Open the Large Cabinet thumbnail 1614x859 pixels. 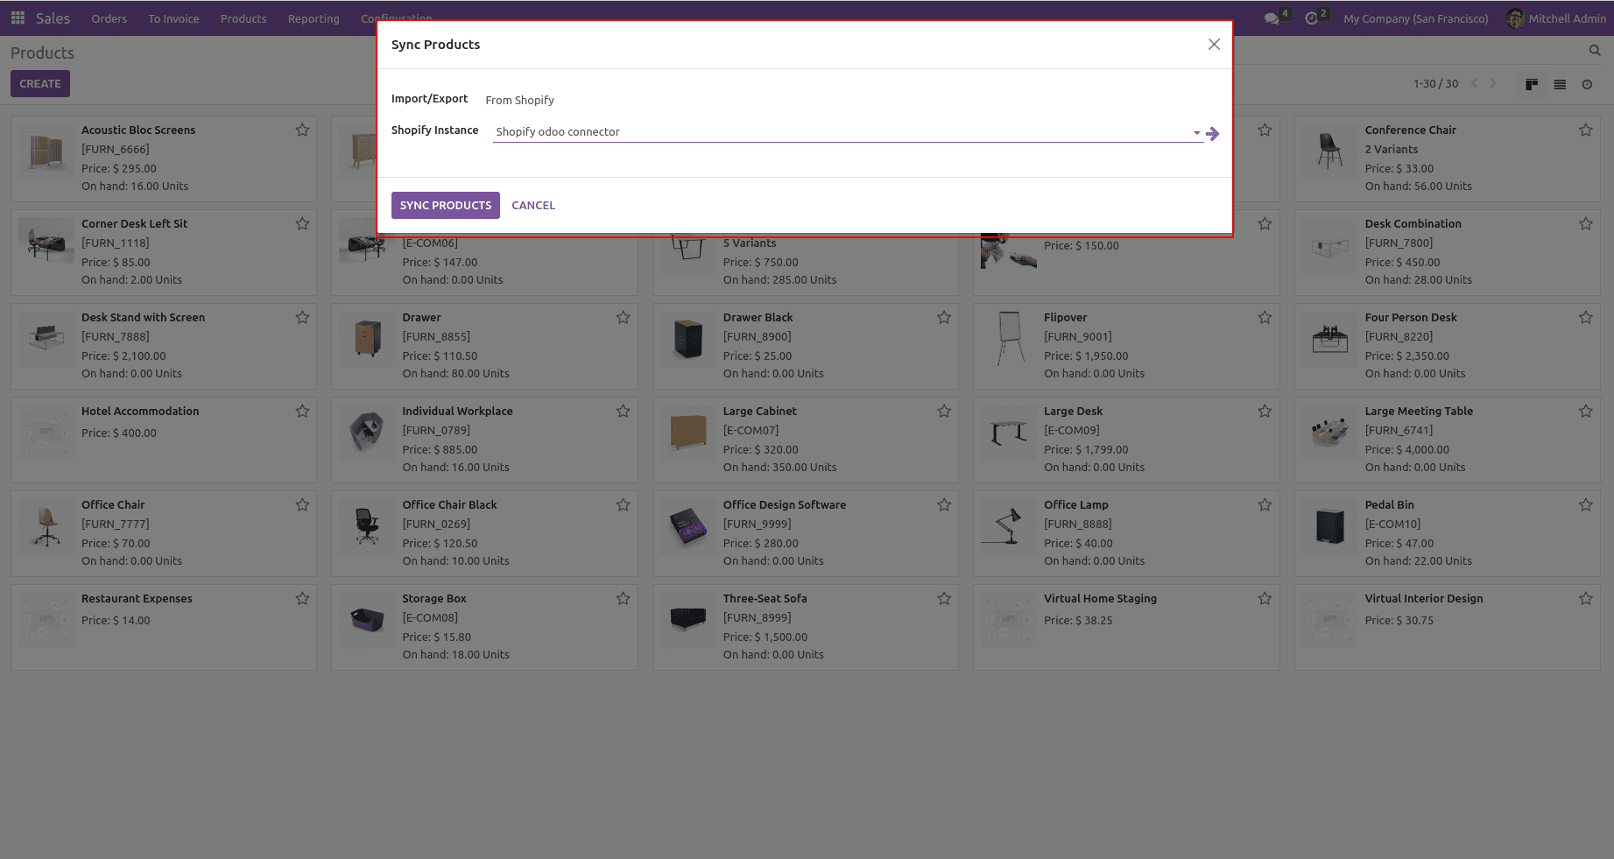tap(688, 432)
